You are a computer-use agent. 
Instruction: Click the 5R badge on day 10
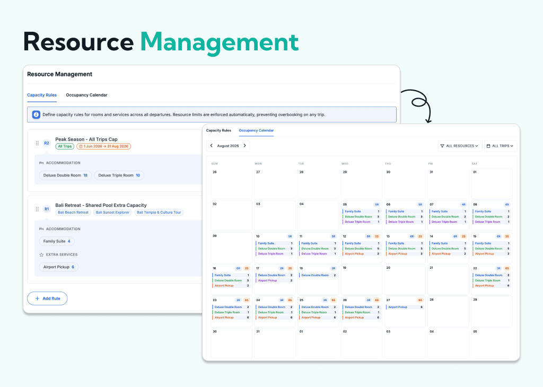(x=290, y=236)
